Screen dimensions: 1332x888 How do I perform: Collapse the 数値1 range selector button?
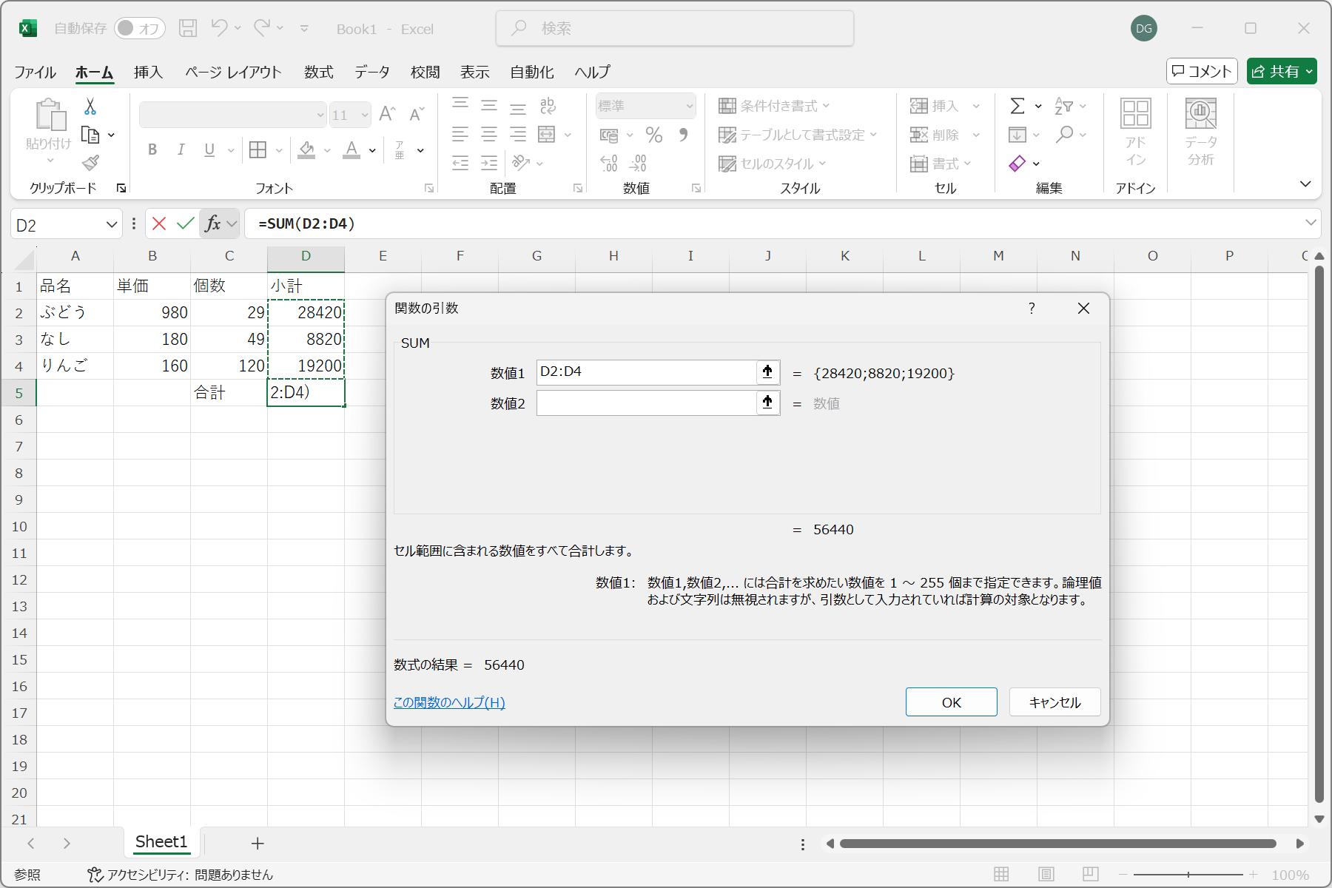click(767, 372)
